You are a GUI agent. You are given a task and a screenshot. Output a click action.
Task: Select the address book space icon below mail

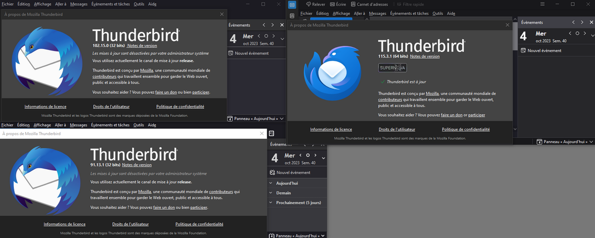(293, 15)
